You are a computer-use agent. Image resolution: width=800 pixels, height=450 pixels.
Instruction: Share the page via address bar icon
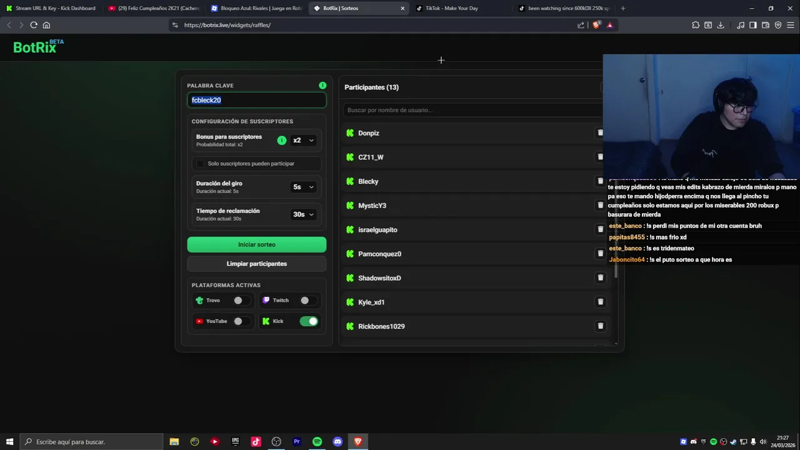pyautogui.click(x=581, y=25)
